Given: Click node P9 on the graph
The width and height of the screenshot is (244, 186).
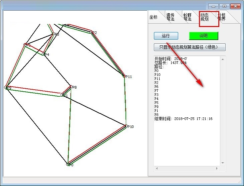Looking at the screenshot, I should 6,87.
